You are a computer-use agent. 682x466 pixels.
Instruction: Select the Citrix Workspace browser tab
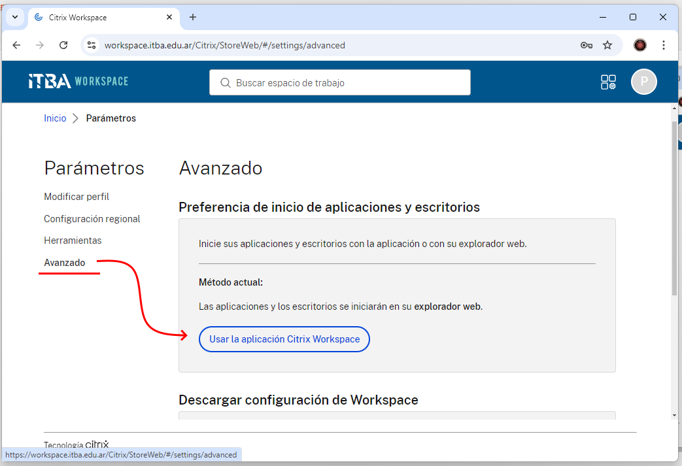pos(98,18)
